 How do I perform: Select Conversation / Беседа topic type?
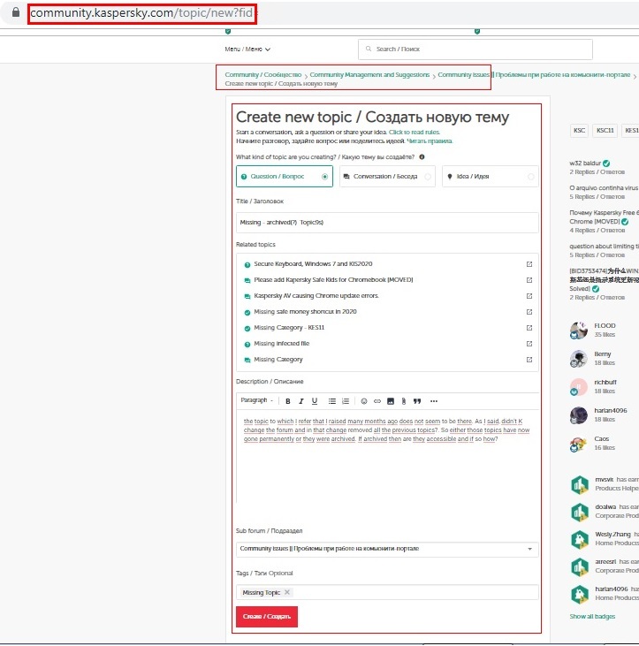387,177
